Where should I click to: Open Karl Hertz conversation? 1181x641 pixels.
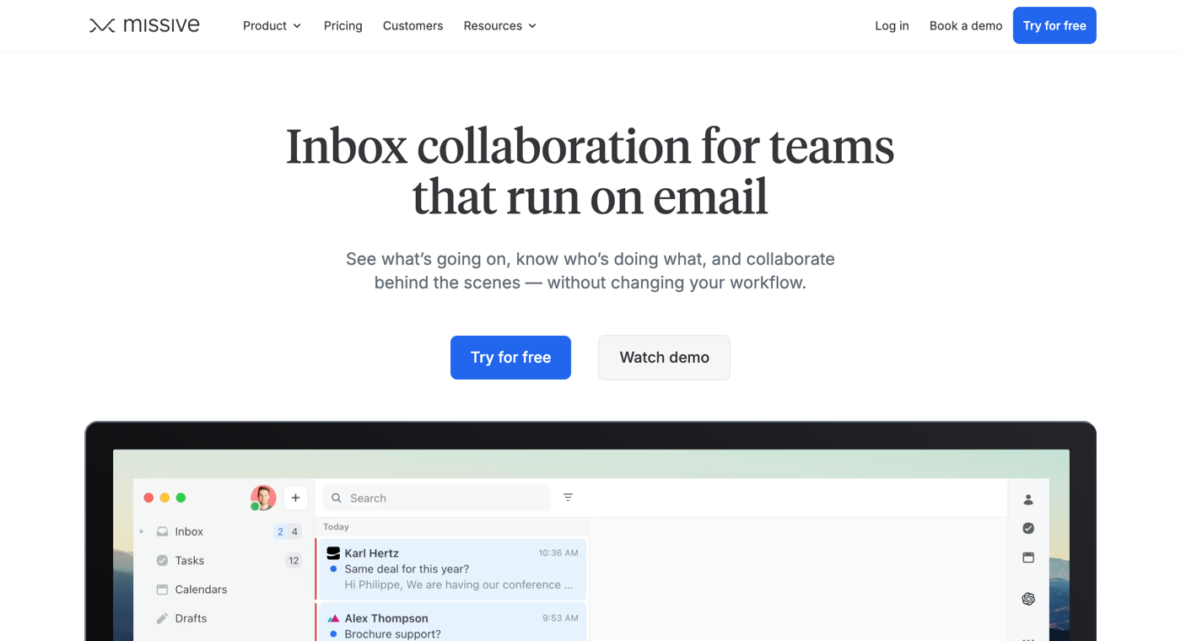pos(452,569)
